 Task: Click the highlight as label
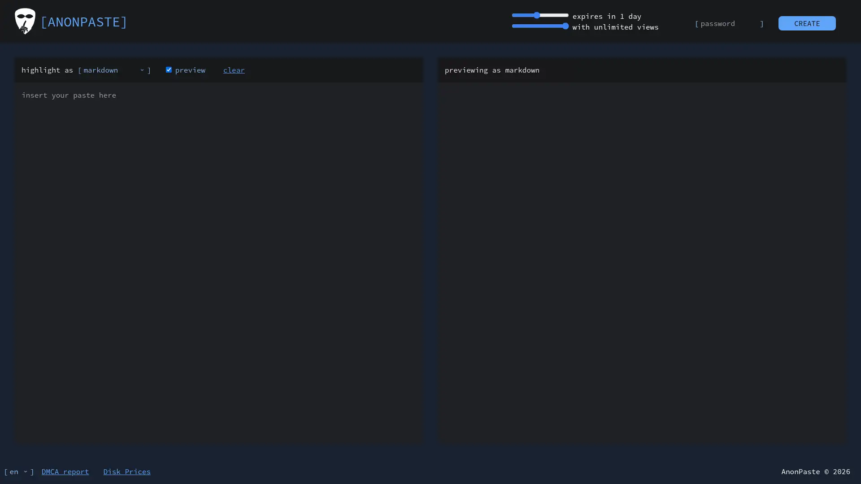(47, 70)
